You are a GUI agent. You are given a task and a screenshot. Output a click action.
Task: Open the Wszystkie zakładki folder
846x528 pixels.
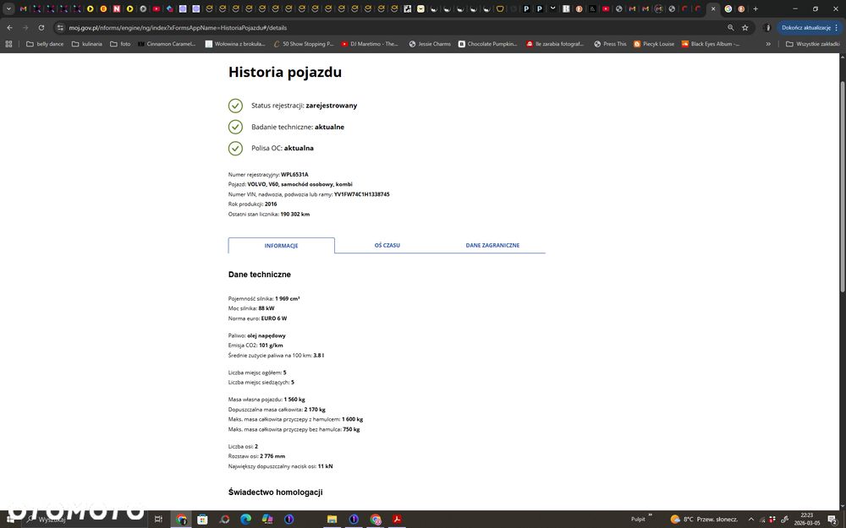click(812, 44)
